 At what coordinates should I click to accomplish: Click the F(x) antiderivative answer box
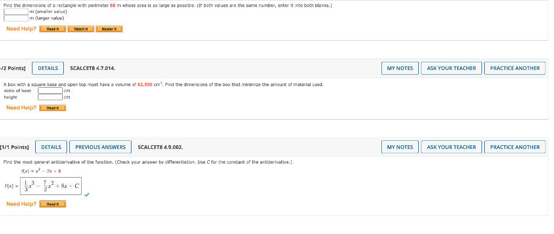pyautogui.click(x=51, y=186)
